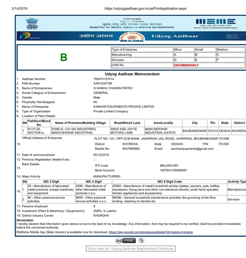
Task: Click the printer icon beside PRINT
Action: click(119, 241)
